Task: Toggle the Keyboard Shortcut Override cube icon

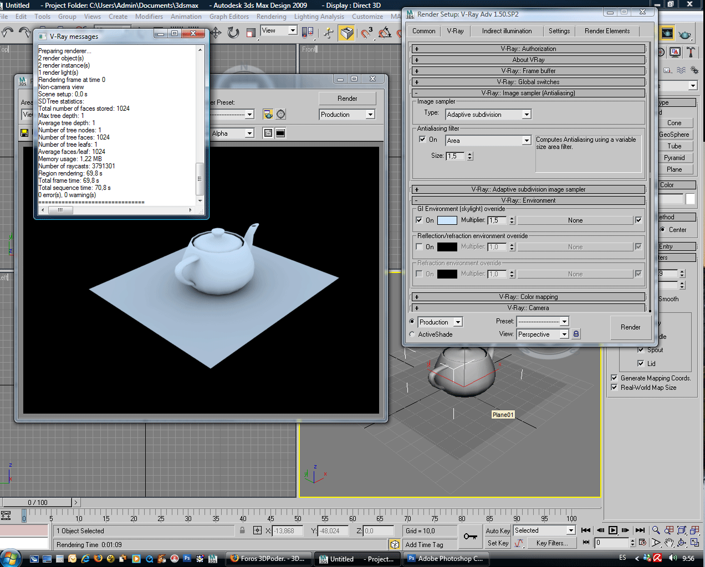Action: coord(347,33)
